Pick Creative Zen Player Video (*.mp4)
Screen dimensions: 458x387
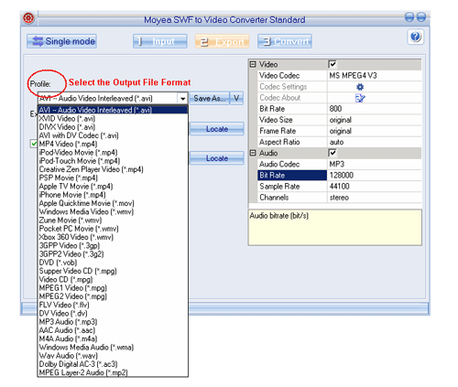coord(113,169)
